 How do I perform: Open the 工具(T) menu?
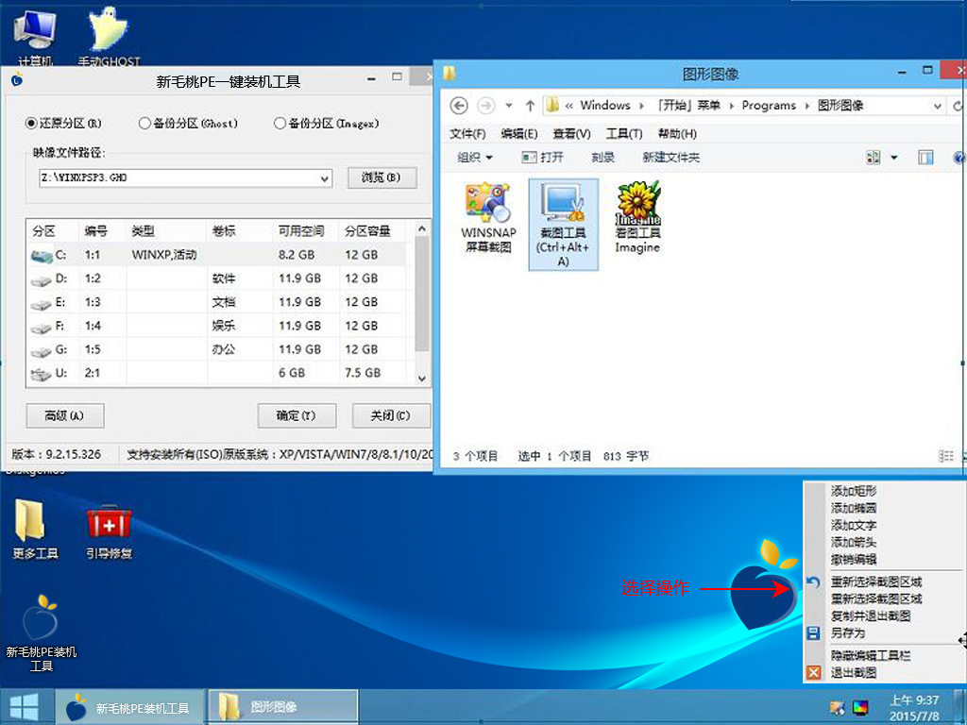coord(624,134)
